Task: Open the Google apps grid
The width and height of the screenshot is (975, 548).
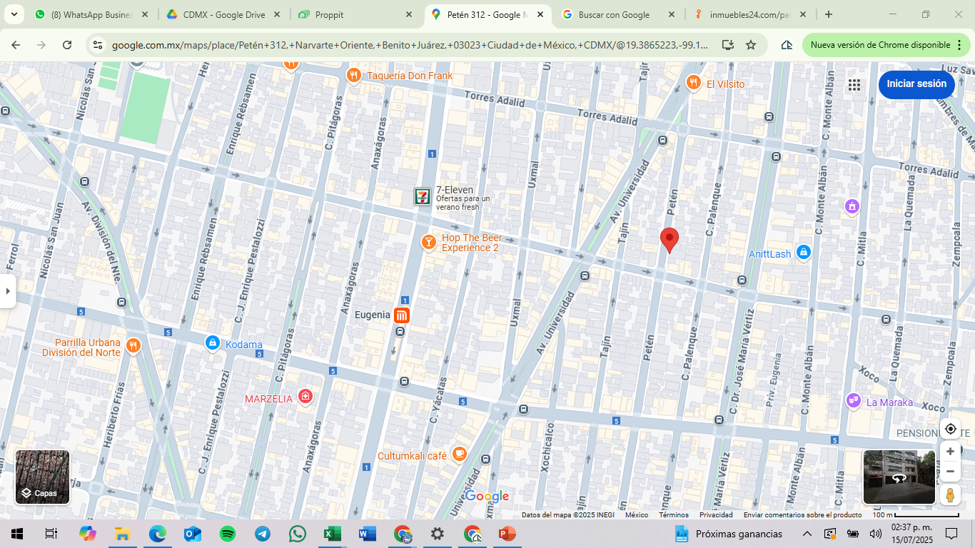Action: coord(854,85)
